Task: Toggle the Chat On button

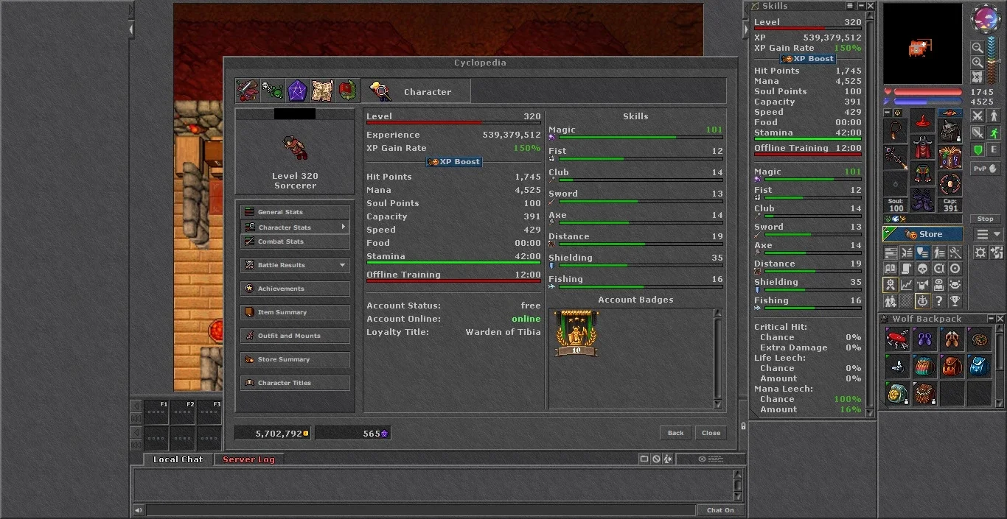Action: (720, 510)
